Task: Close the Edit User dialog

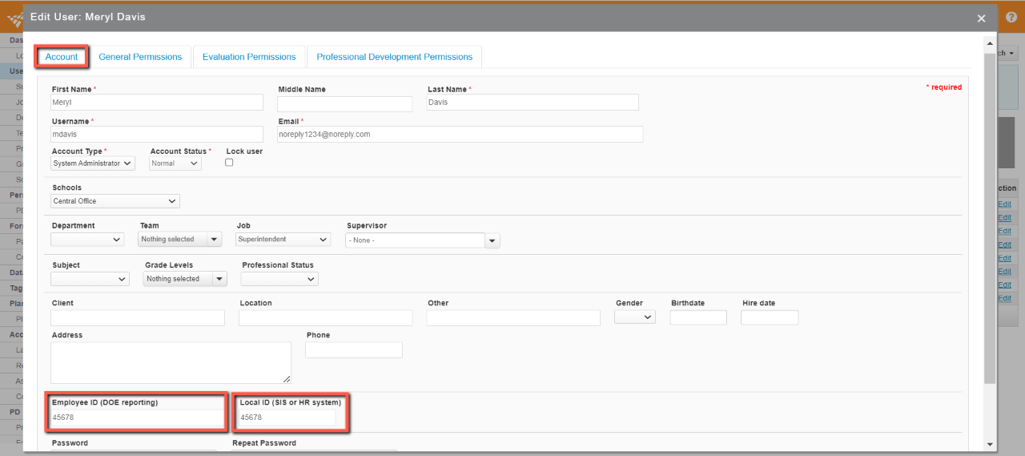Action: click(x=981, y=18)
